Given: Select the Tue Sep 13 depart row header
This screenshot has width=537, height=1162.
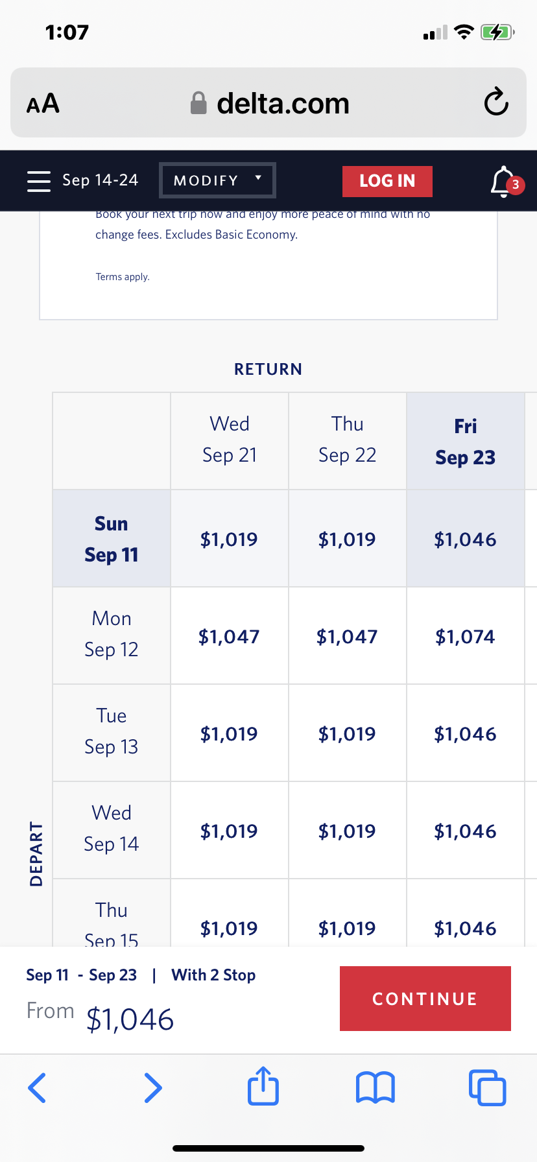Looking at the screenshot, I should coord(112,733).
